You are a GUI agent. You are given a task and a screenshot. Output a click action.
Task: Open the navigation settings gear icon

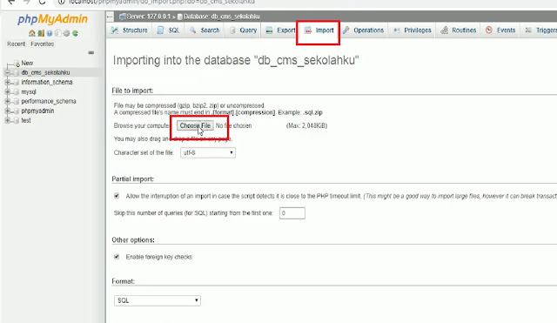coord(66,33)
